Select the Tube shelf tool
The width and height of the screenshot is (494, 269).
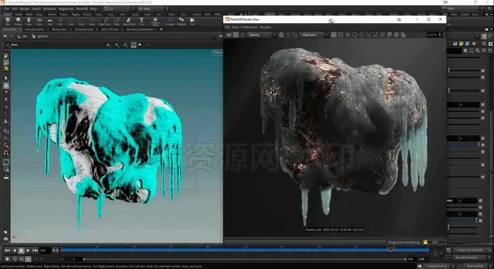(29, 21)
